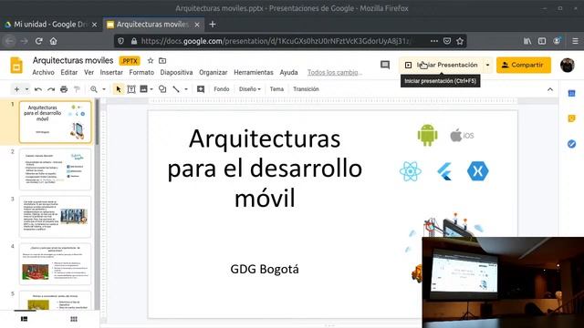Click Tema theme button
The height and width of the screenshot is (328, 584).
pos(276,89)
